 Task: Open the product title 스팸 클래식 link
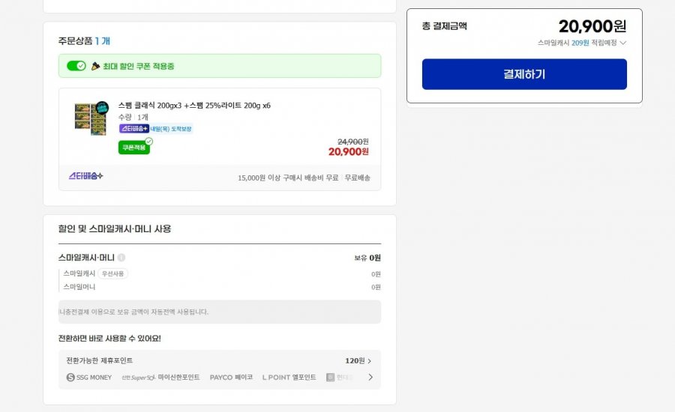pos(194,106)
